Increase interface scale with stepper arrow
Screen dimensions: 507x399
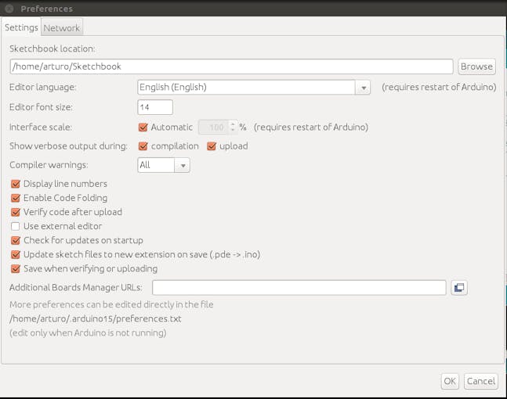coord(233,124)
